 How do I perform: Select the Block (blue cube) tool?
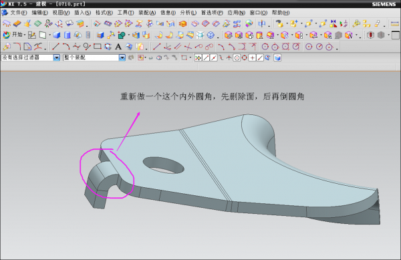[57, 35]
